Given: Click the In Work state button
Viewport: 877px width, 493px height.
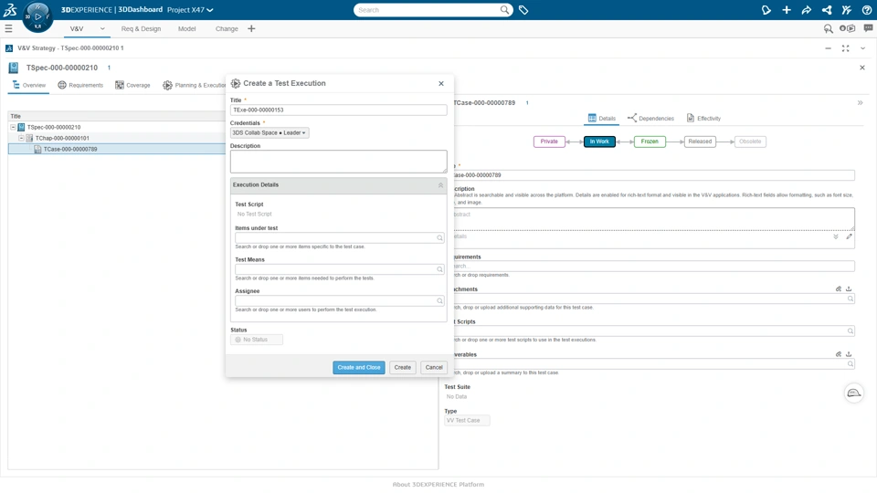Looking at the screenshot, I should click(x=599, y=142).
